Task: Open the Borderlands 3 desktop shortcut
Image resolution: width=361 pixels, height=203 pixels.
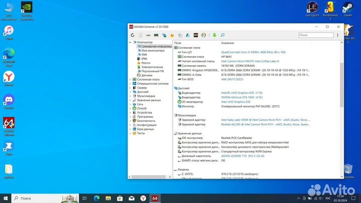Action: tap(330, 11)
